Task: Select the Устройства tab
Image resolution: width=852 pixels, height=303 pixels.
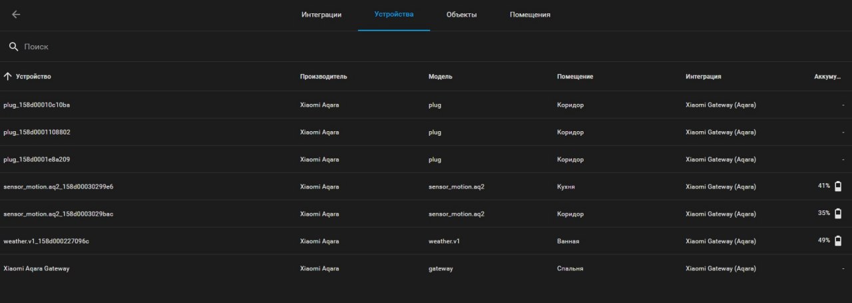Action: (x=394, y=15)
